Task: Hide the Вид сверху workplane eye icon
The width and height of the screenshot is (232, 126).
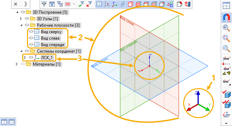Action: pyautogui.click(x=31, y=31)
